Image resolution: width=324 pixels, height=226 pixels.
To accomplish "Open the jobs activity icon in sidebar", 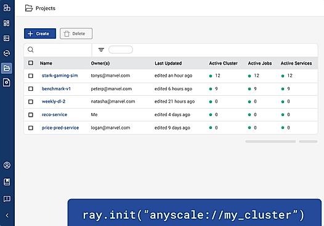I will (7, 53).
